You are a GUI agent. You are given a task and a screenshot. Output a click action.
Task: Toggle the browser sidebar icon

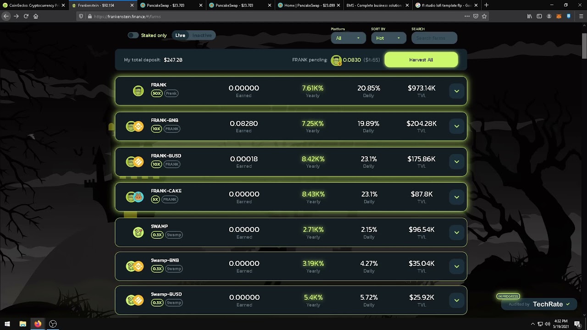tap(539, 16)
